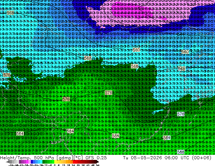Screen dimensions: 215x166
Task: Pick the cyan swatch in the legend
Action: coord(41,162)
